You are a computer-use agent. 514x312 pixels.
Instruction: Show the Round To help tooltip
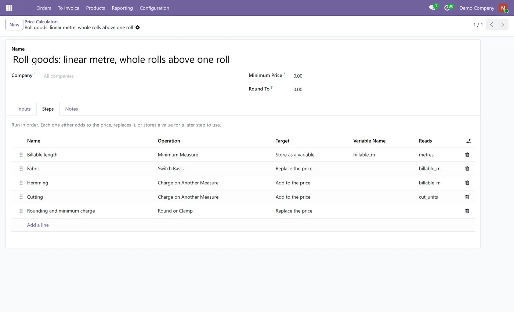pos(272,87)
